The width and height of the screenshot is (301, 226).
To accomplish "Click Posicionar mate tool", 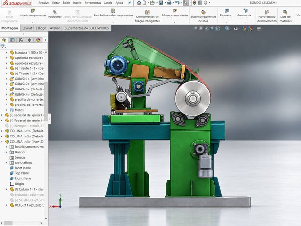I will tap(55, 15).
